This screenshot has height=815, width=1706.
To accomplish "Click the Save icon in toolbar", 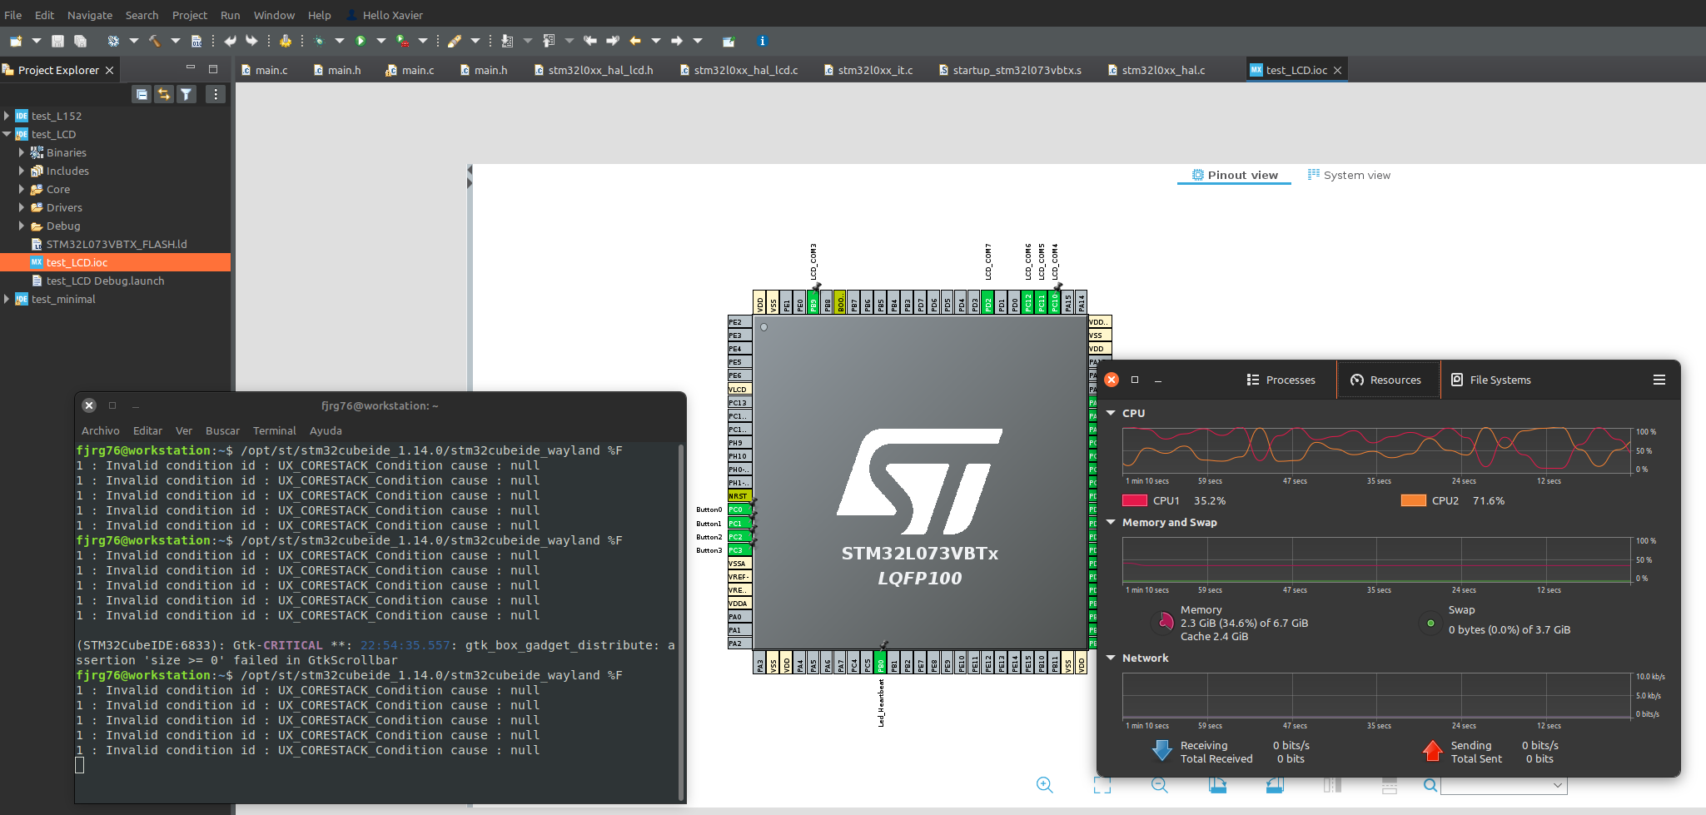I will coord(57,41).
